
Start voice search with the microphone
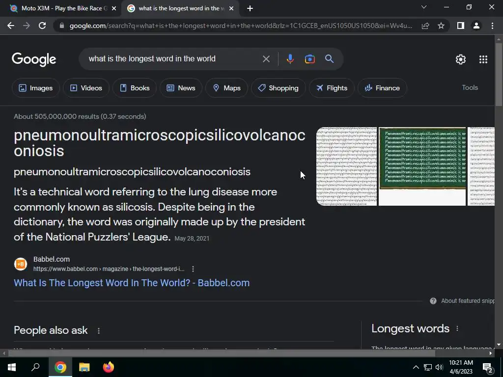click(290, 59)
